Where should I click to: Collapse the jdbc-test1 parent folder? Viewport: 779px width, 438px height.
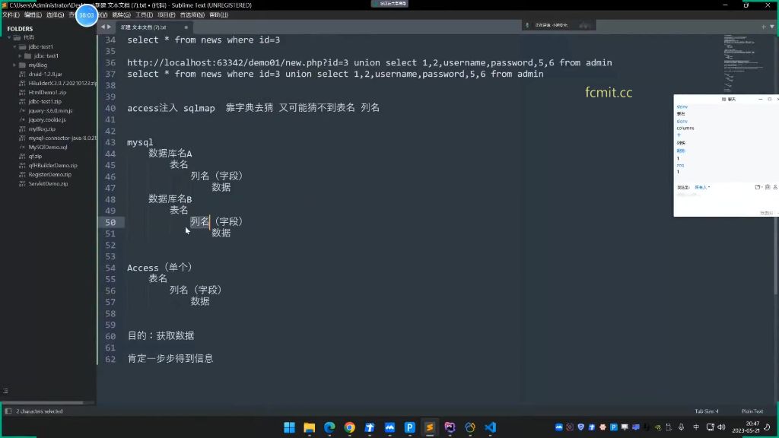[15, 46]
